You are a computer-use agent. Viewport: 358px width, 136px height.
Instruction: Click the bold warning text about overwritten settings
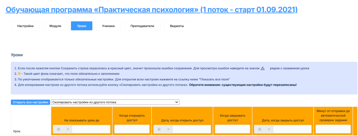point(243,85)
